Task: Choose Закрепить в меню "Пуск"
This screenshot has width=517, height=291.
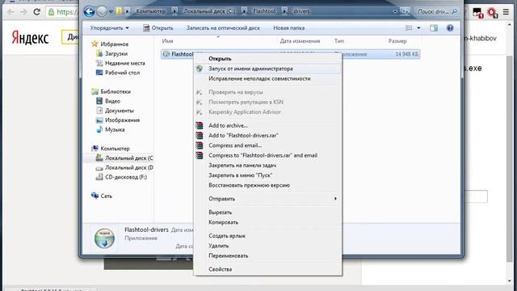Action: click(x=267, y=175)
